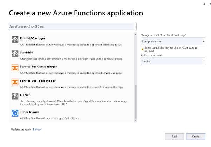Image resolution: width=211 pixels, height=147 pixels.
Task: Click the Timer trigger clock icon
Action: click(15, 113)
